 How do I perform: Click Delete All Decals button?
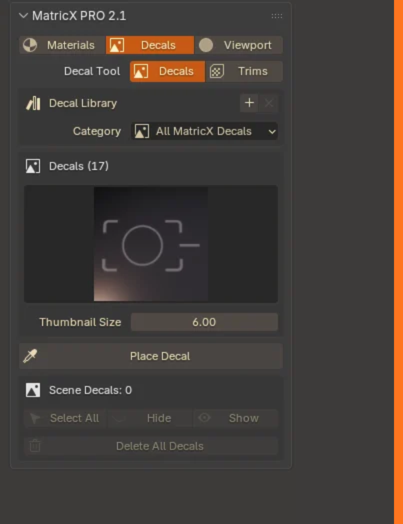pyautogui.click(x=151, y=446)
